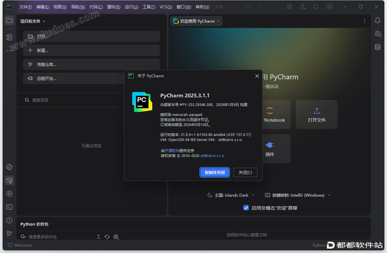Click the Python interpreter status bar widget
Screen dimensions: 387x253
point(319,245)
